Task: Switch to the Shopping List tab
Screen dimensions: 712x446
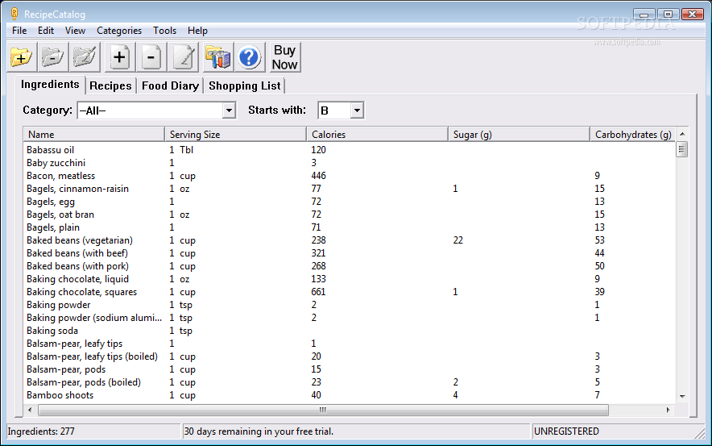Action: (x=244, y=86)
